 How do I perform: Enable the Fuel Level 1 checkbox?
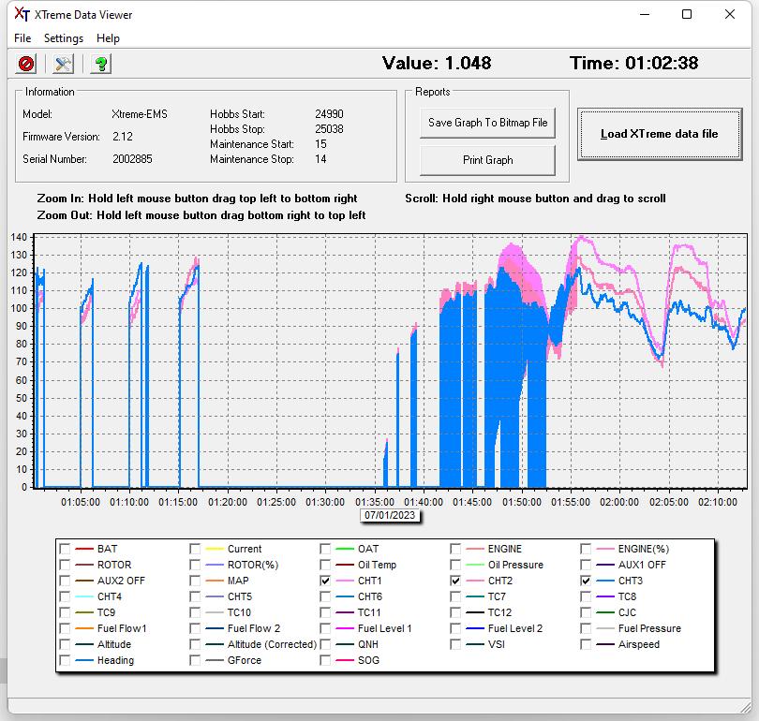(325, 628)
